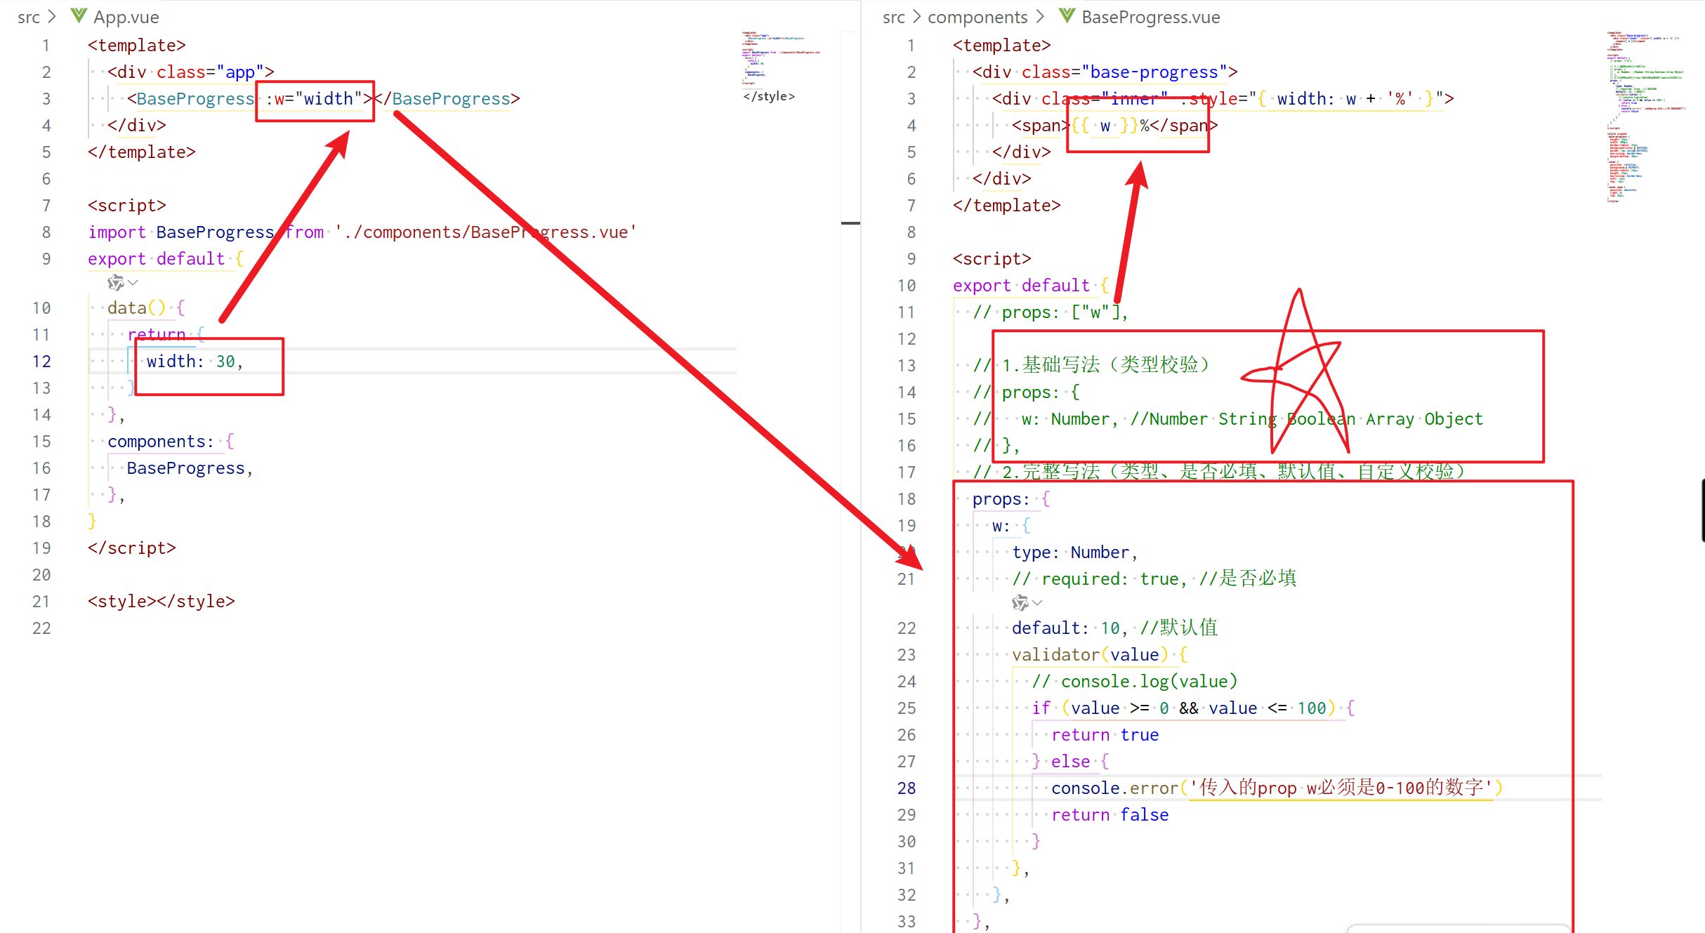Click the console.error call on line 28
The width and height of the screenshot is (1705, 933).
(x=1114, y=788)
